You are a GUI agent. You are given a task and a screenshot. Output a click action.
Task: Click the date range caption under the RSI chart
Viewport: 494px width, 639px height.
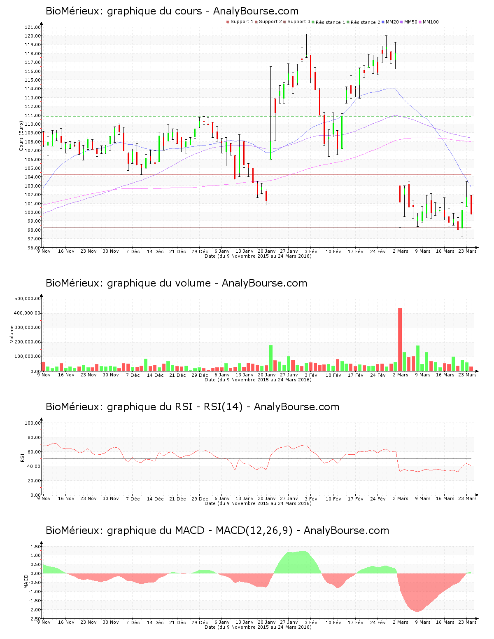tap(258, 503)
